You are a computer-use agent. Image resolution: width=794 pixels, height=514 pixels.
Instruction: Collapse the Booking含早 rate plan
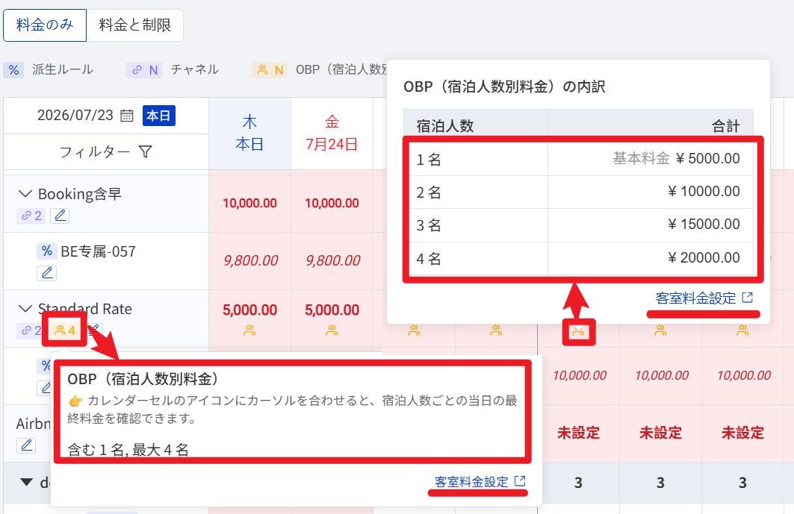click(x=25, y=194)
